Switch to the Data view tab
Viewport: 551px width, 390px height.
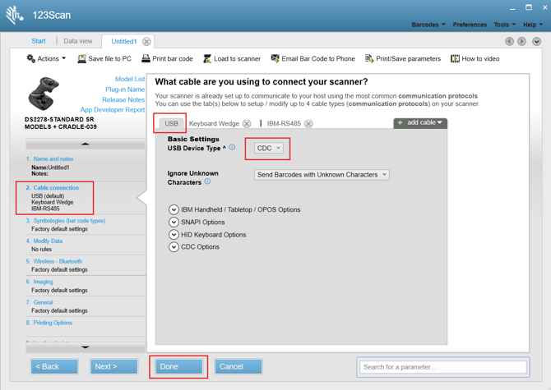(78, 41)
